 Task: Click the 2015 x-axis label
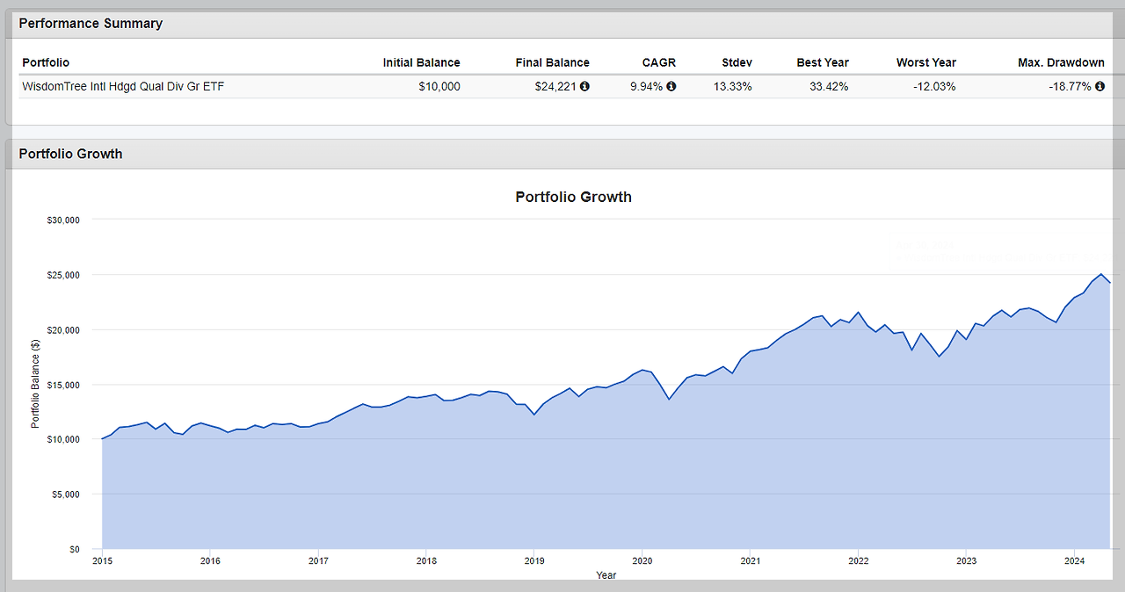(102, 560)
